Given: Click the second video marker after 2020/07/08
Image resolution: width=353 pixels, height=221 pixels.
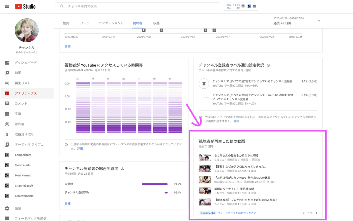Looking at the screenshot, I should [161, 30].
